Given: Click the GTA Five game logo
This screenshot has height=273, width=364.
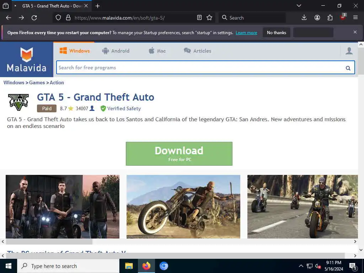Looking at the screenshot, I should (18, 102).
